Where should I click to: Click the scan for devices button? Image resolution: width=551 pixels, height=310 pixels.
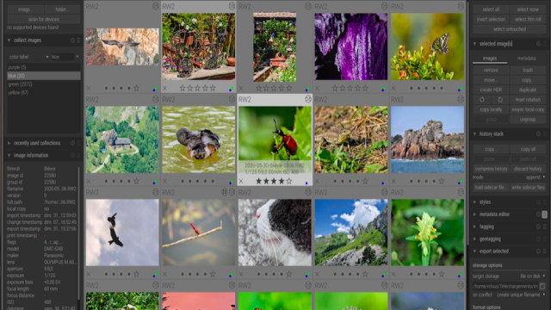tap(44, 19)
